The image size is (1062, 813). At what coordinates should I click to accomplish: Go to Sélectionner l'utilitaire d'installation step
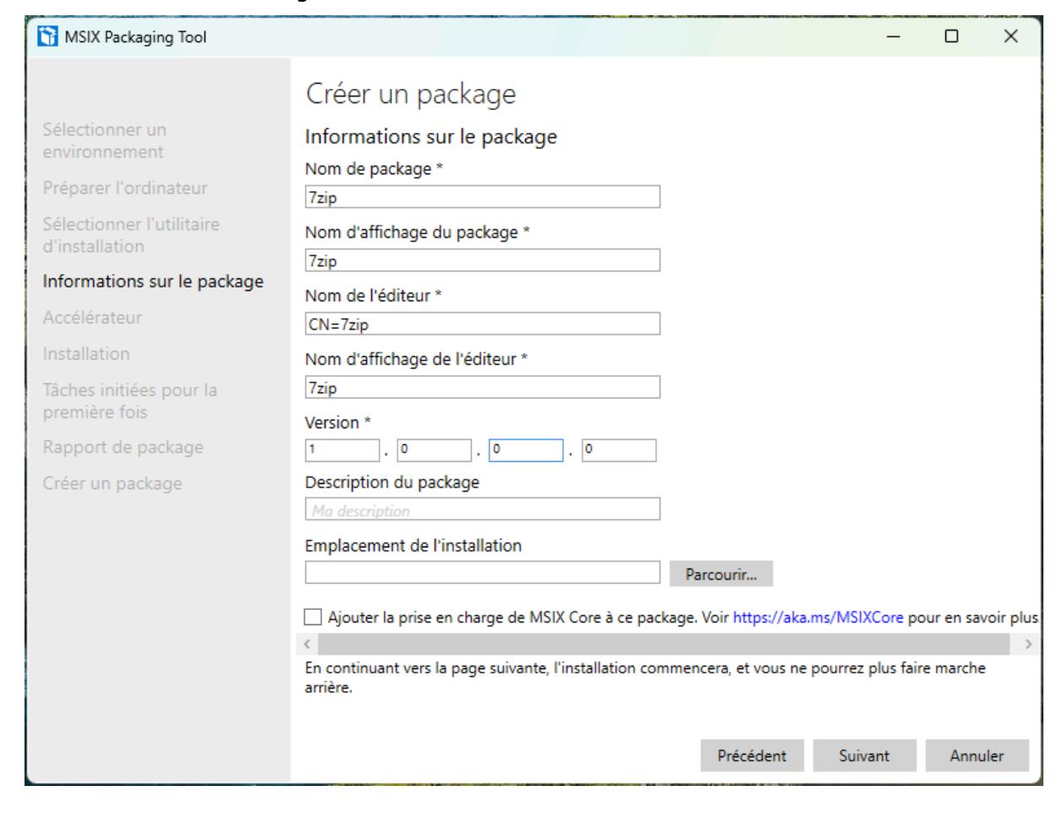[x=131, y=235]
